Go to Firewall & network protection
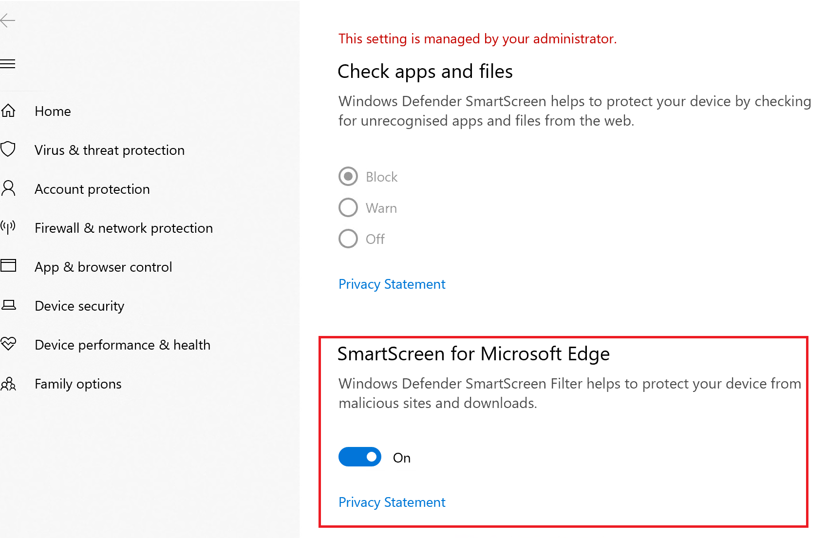 [x=124, y=228]
